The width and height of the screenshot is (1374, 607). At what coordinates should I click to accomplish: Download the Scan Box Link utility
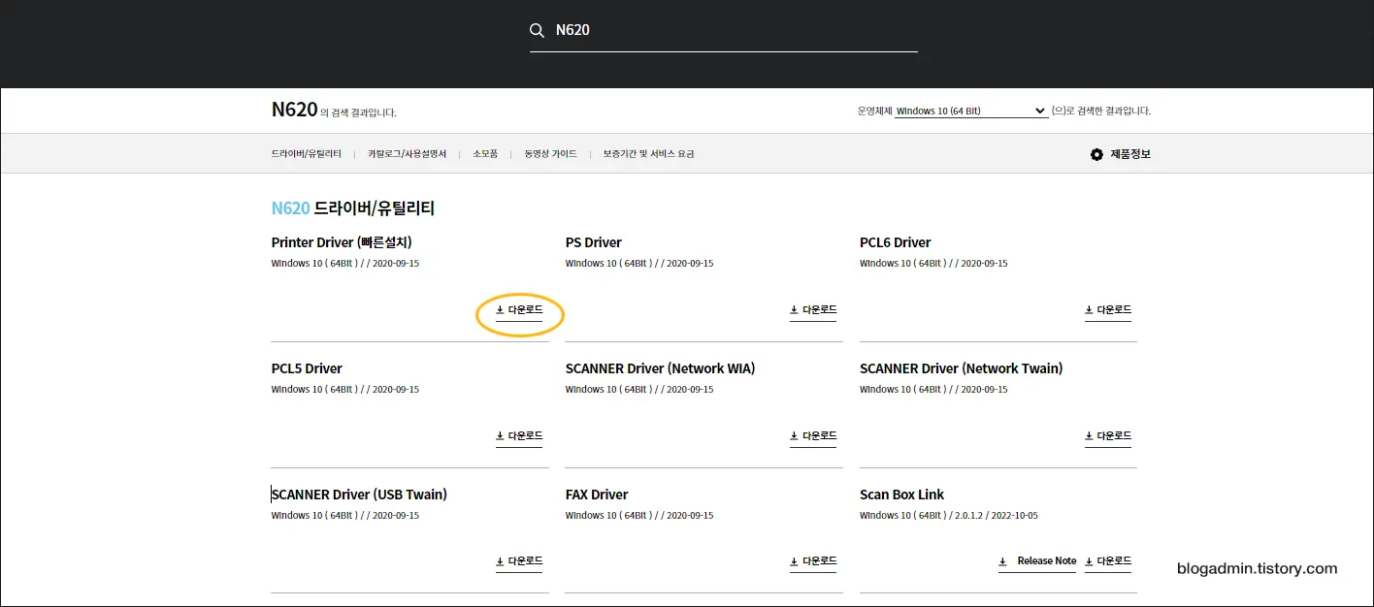(x=1108, y=561)
